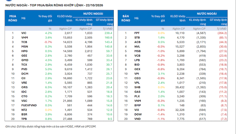Select TCX stock code

click(x=24, y=65)
